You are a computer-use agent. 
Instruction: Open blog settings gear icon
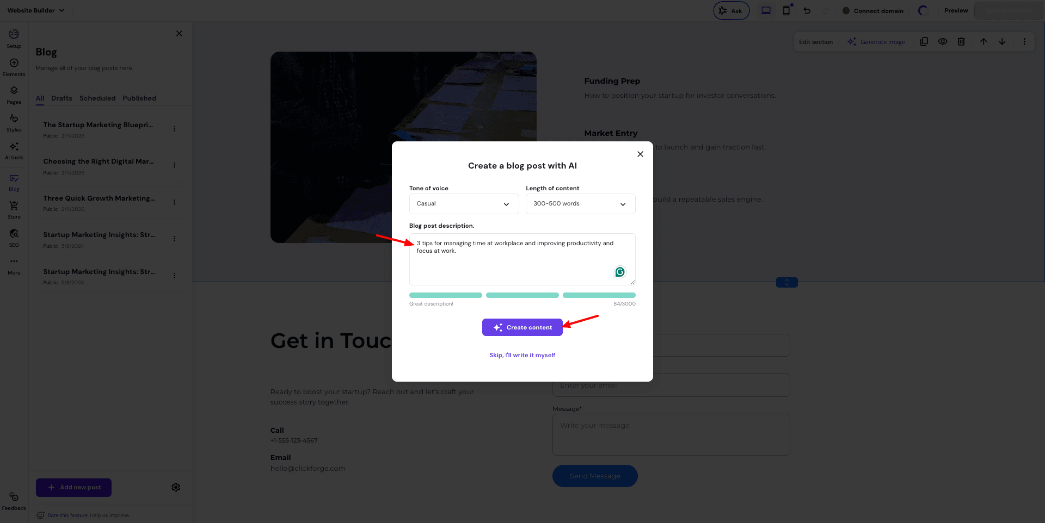[176, 487]
